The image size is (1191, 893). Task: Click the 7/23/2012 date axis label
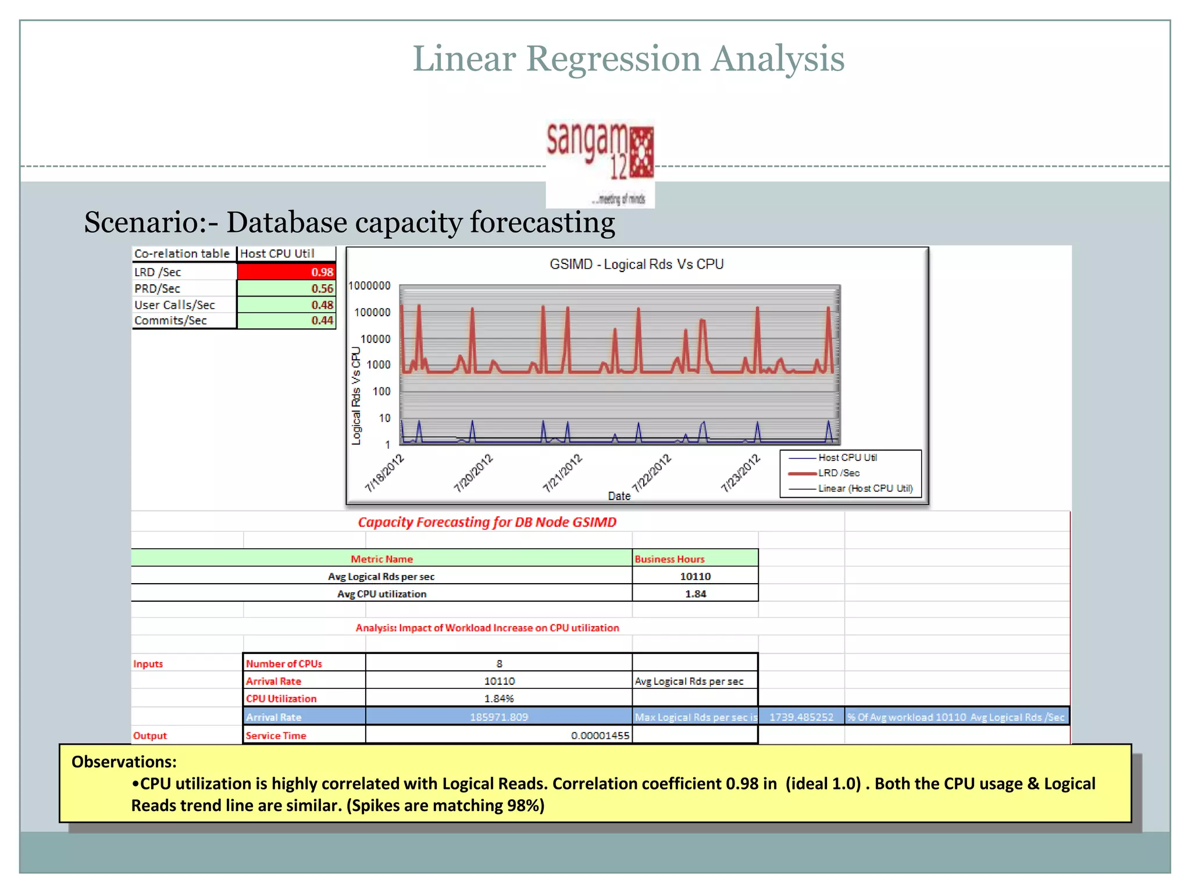tap(740, 473)
